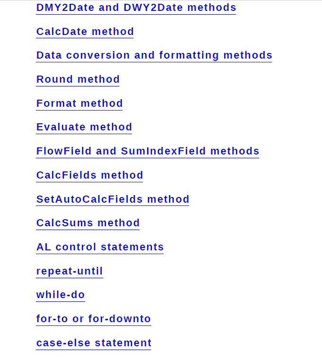Select the while-do link
The width and height of the screenshot is (322, 359).
61,295
